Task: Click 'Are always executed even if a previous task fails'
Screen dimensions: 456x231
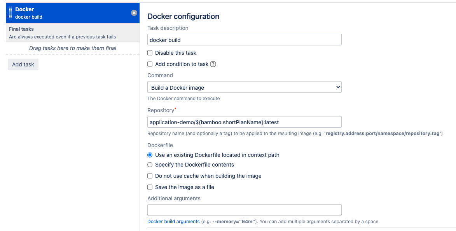Action: 63,37
